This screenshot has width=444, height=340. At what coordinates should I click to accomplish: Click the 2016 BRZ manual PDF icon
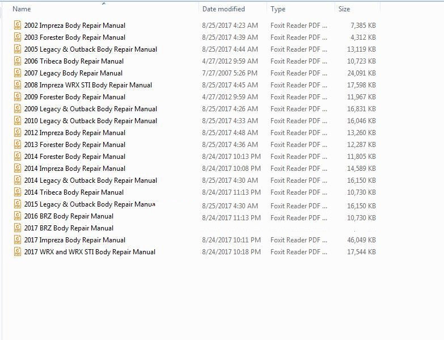(x=18, y=216)
